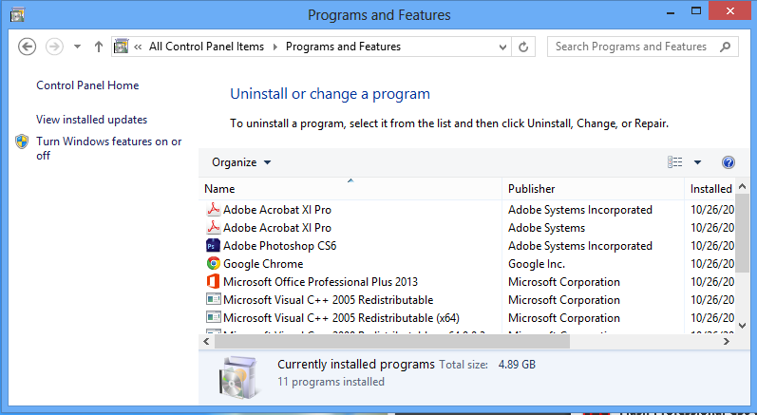Click the horizontal scrollbar thumb
This screenshot has height=415, width=757.
(x=392, y=342)
